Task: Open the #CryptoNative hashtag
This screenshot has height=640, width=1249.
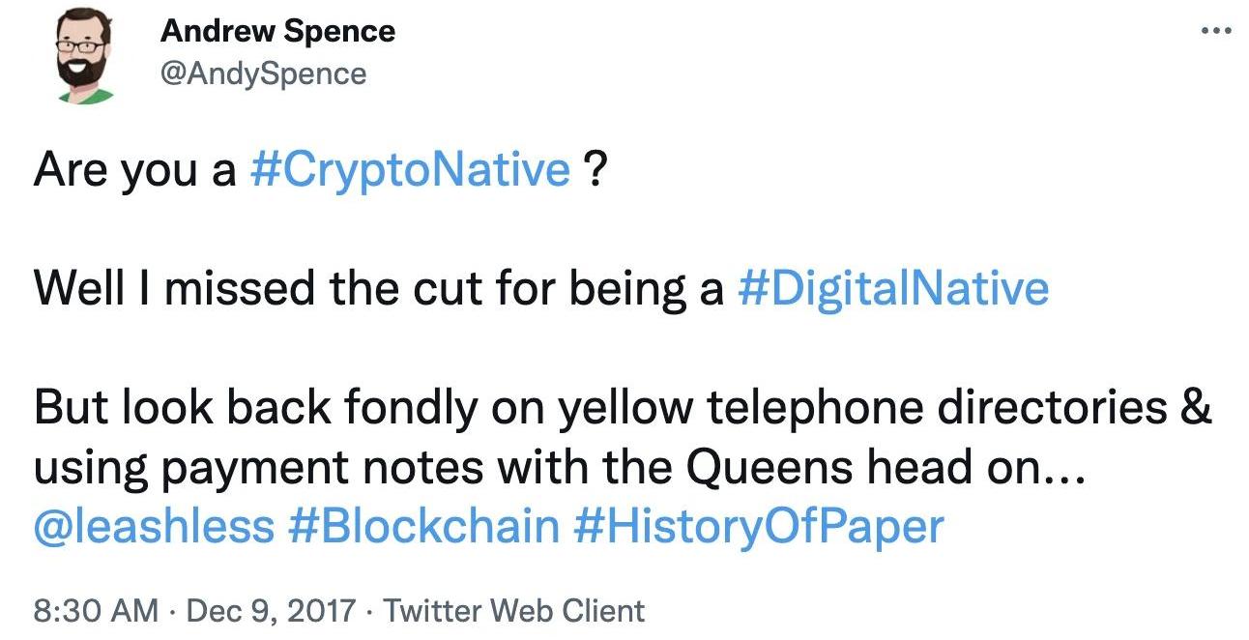Action: tap(410, 170)
